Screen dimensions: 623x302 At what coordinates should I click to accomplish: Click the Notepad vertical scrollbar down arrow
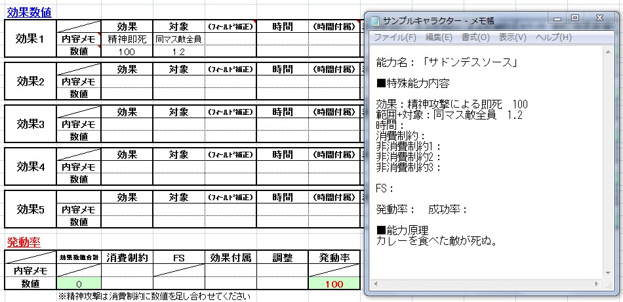(607, 273)
